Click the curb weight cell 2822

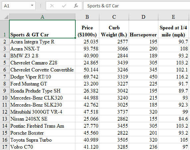pos(114,133)
